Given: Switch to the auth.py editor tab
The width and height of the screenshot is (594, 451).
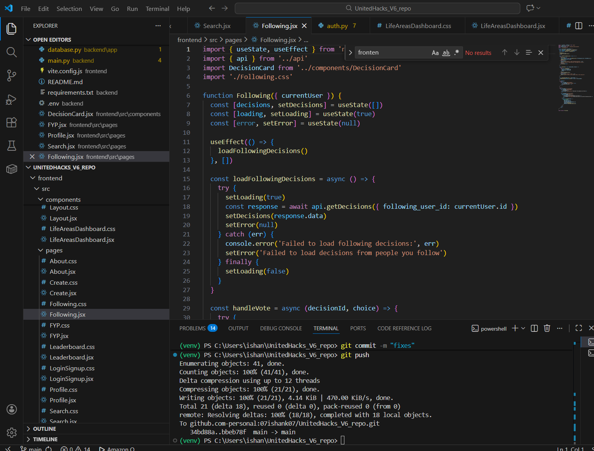Looking at the screenshot, I should click(x=337, y=26).
